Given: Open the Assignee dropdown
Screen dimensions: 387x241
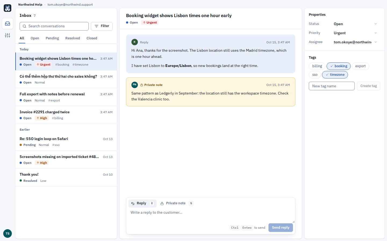Looking at the screenshot, I should 355,42.
